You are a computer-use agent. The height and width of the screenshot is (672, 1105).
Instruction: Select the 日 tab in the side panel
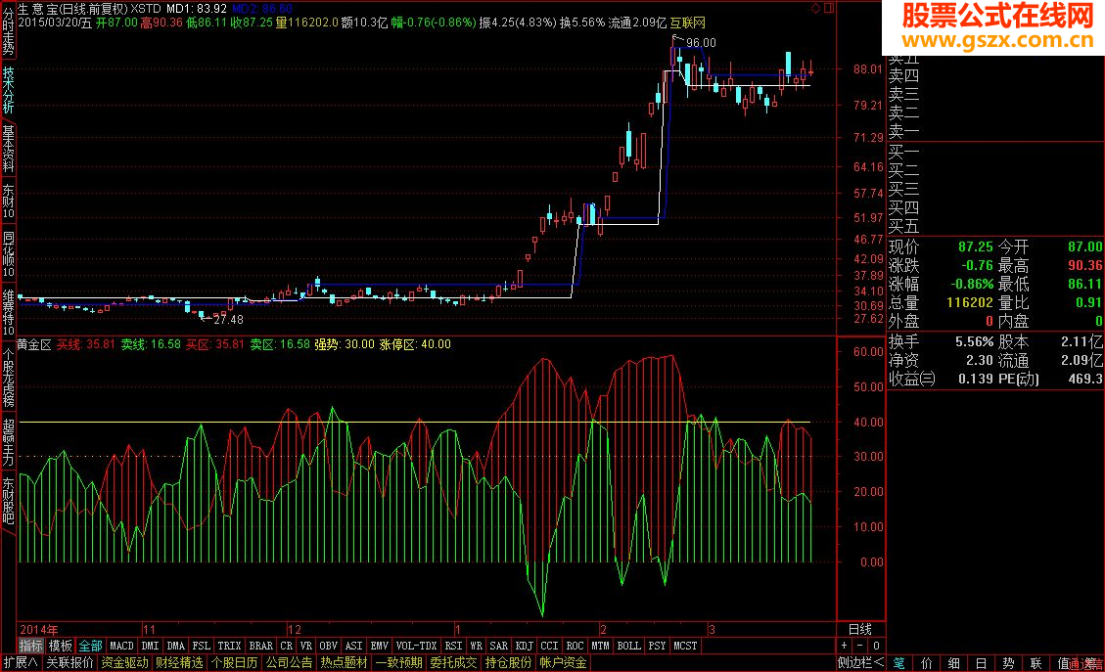tap(981, 663)
